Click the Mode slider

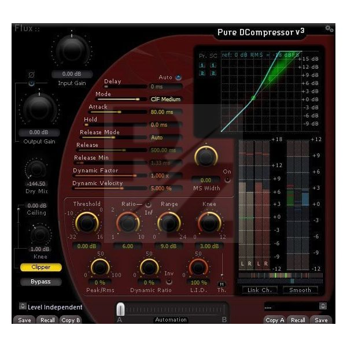[121, 99]
